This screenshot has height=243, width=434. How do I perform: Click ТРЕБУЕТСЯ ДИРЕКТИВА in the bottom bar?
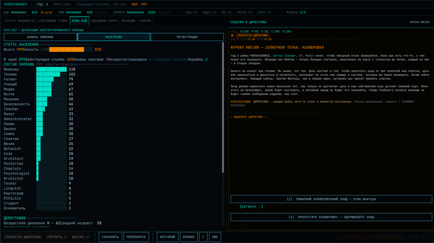pos(23,237)
